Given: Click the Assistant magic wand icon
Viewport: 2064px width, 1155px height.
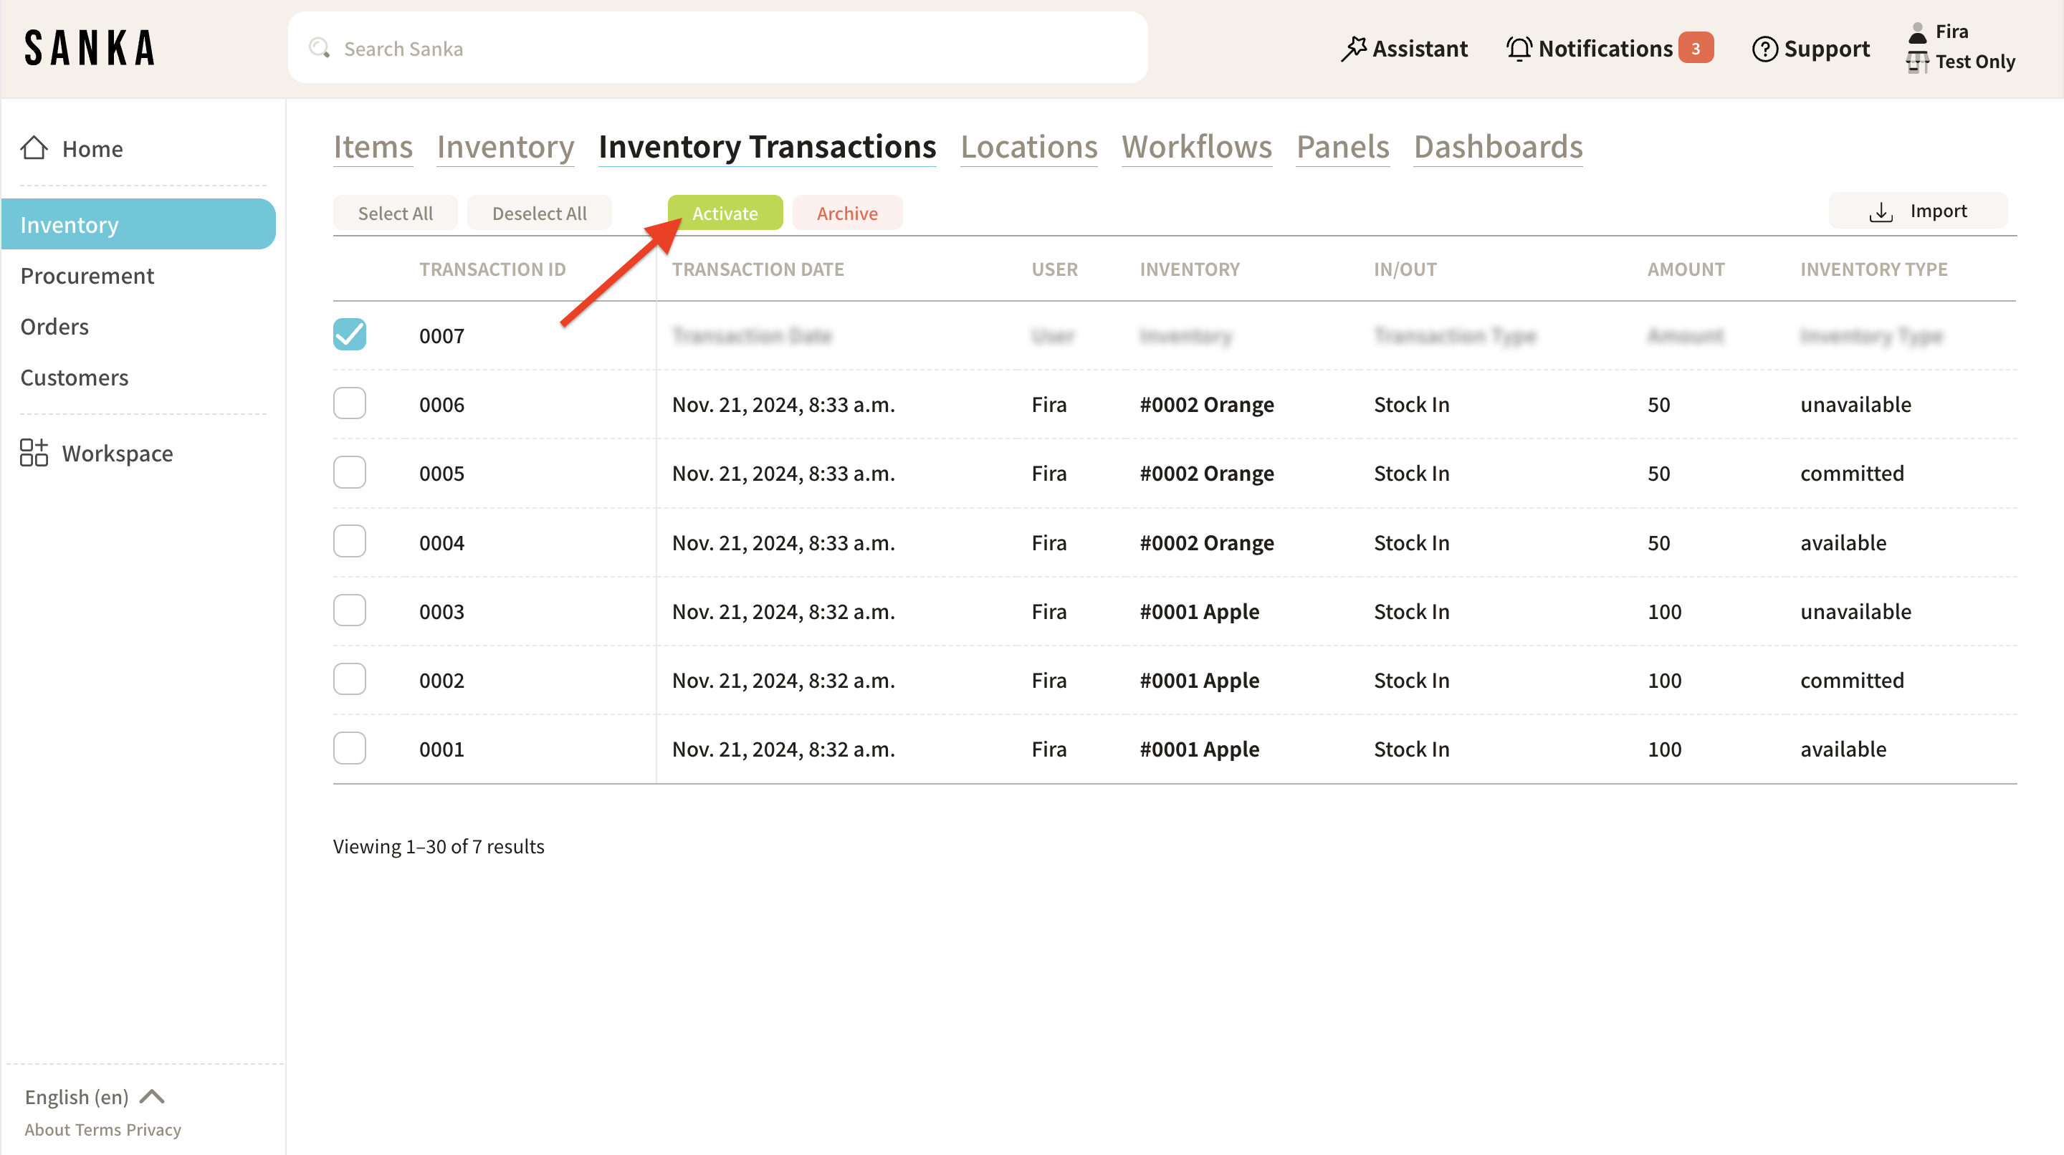Looking at the screenshot, I should 1353,49.
